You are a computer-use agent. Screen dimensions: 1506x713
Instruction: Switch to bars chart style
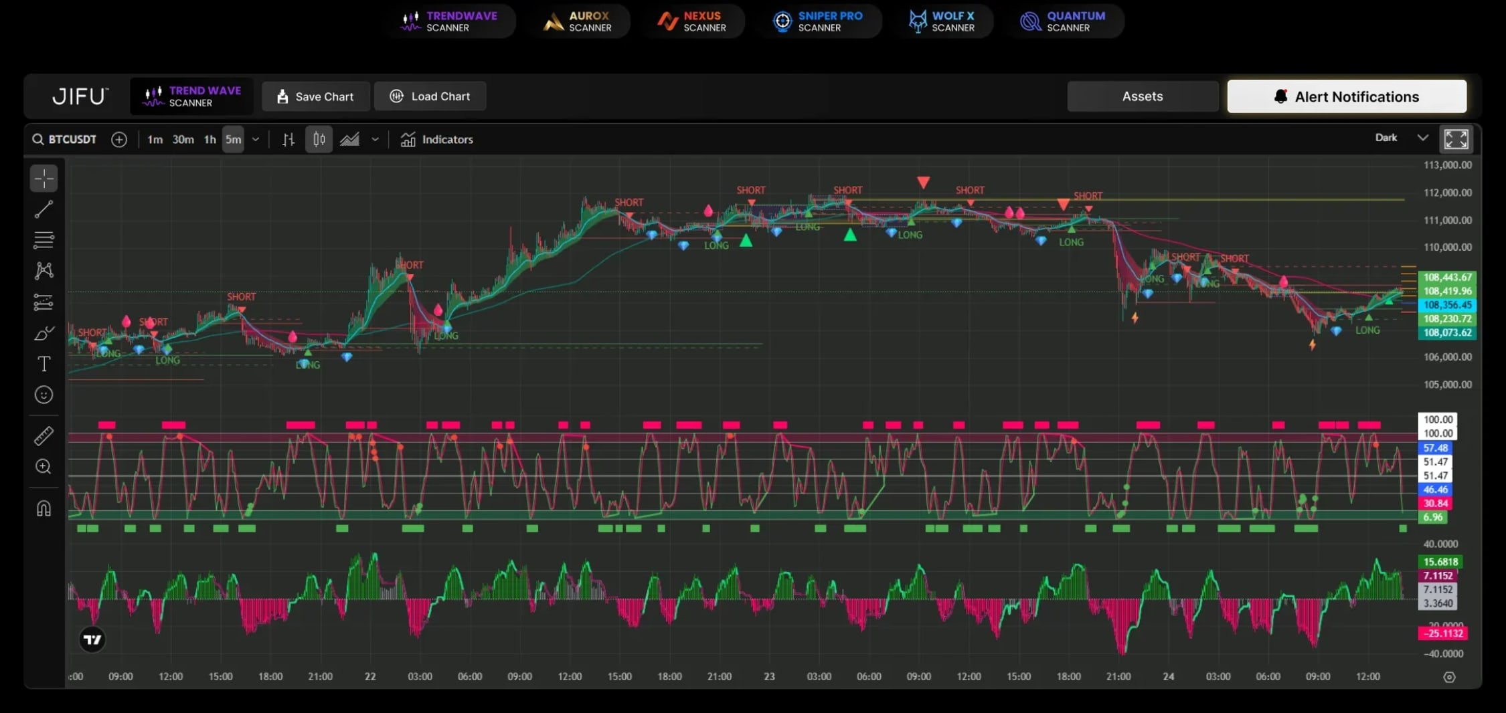[x=288, y=139]
